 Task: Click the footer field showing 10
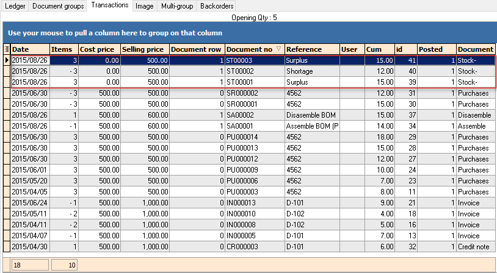pos(64,265)
